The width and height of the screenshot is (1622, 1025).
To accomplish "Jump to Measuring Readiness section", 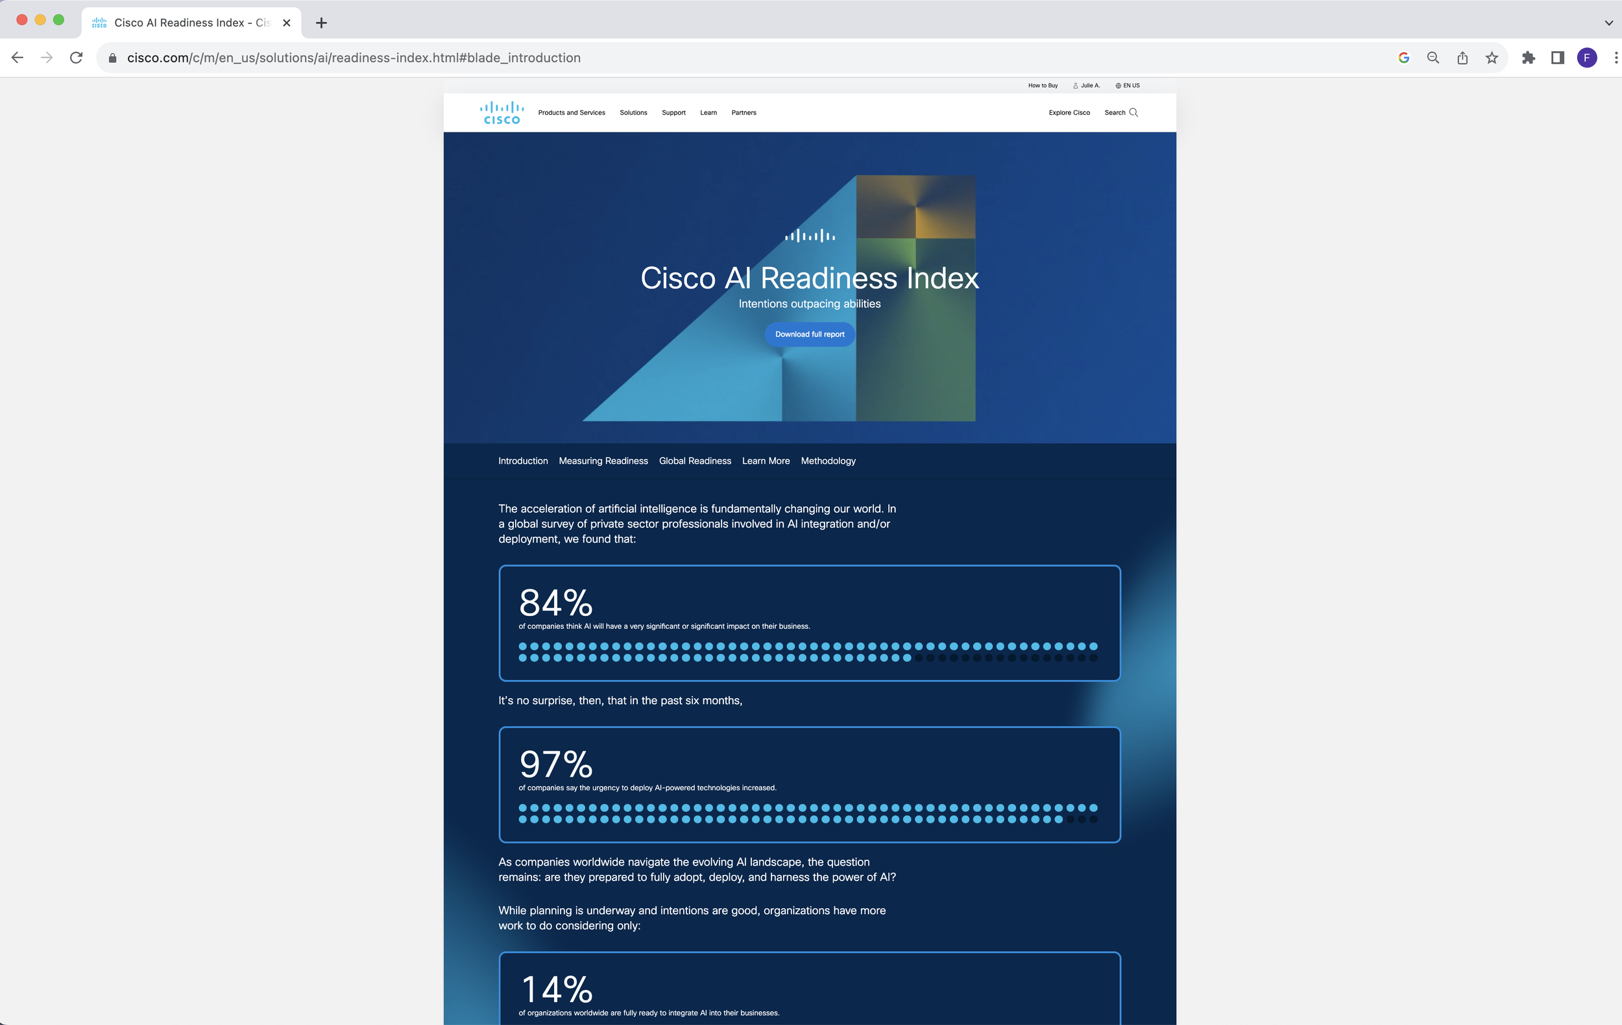I will point(603,461).
